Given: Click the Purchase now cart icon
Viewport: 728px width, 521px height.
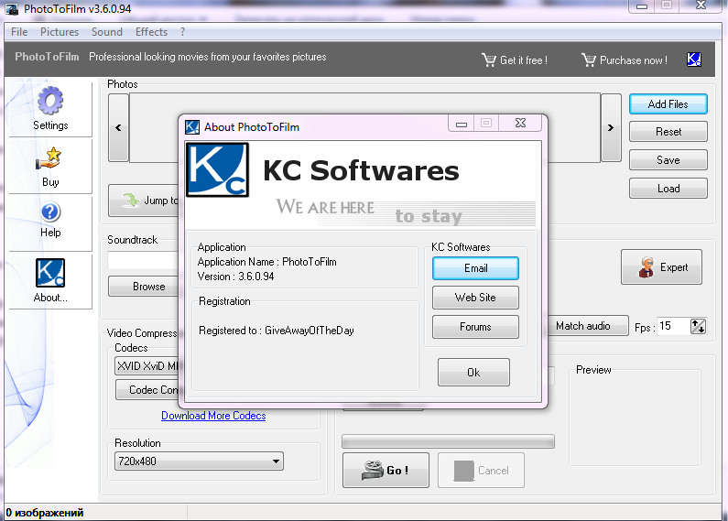Looking at the screenshot, I should pos(589,60).
